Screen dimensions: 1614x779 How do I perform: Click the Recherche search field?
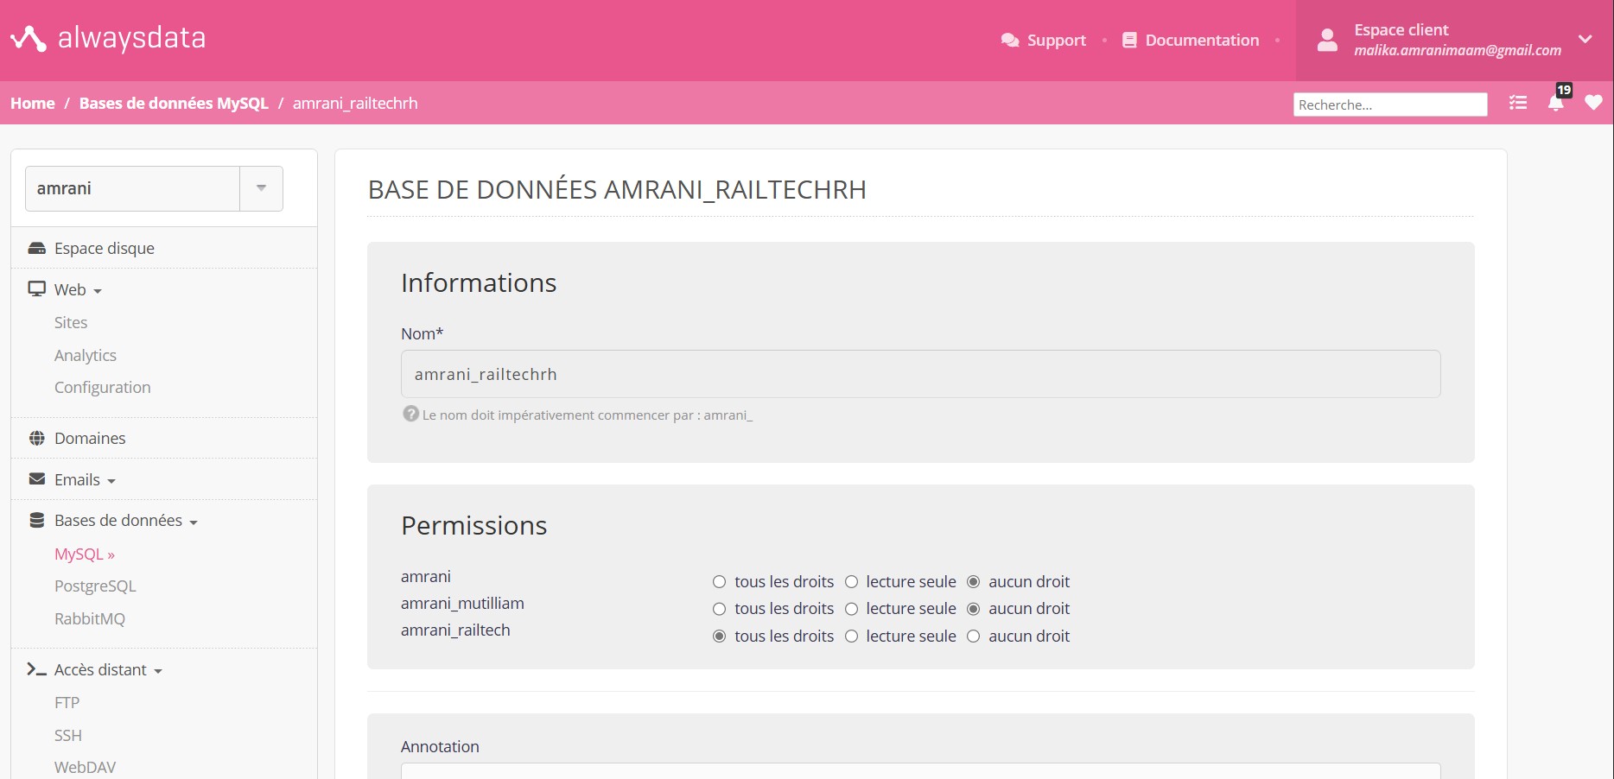coord(1390,104)
